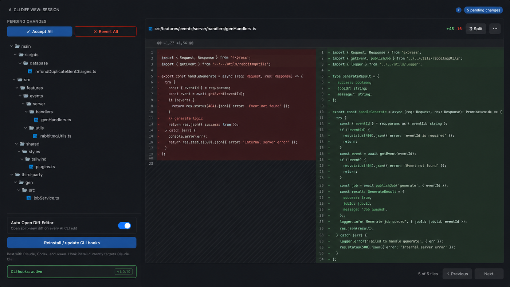This screenshot has width=510, height=287.
Task: Click the file icon in diff header
Action: coord(150,29)
